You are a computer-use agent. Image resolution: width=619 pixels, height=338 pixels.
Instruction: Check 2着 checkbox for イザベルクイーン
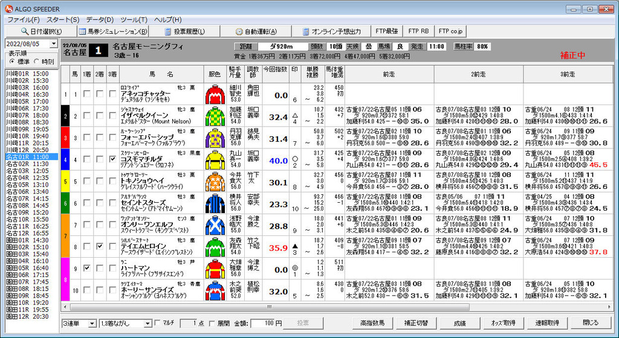point(100,115)
